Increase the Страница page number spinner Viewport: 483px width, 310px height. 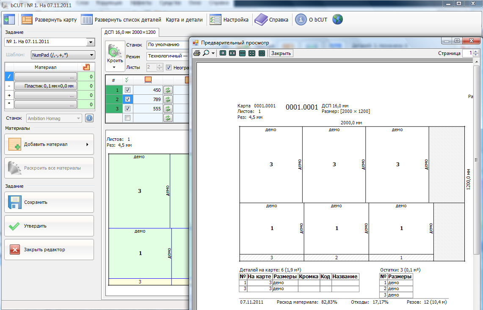point(476,52)
